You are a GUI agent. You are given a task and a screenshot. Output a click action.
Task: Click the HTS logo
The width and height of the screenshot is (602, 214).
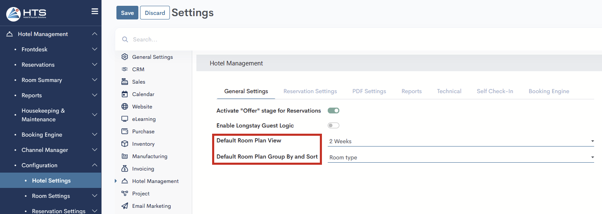point(27,14)
